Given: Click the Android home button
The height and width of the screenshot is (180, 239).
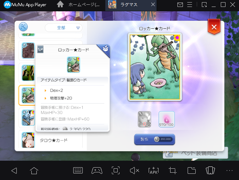Looking at the screenshot, I should tap(34, 171).
